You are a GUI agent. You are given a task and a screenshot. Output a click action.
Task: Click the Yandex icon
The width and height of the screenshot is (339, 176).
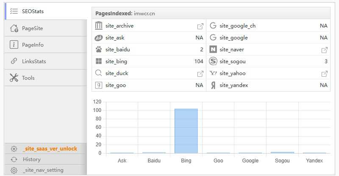pos(213,85)
